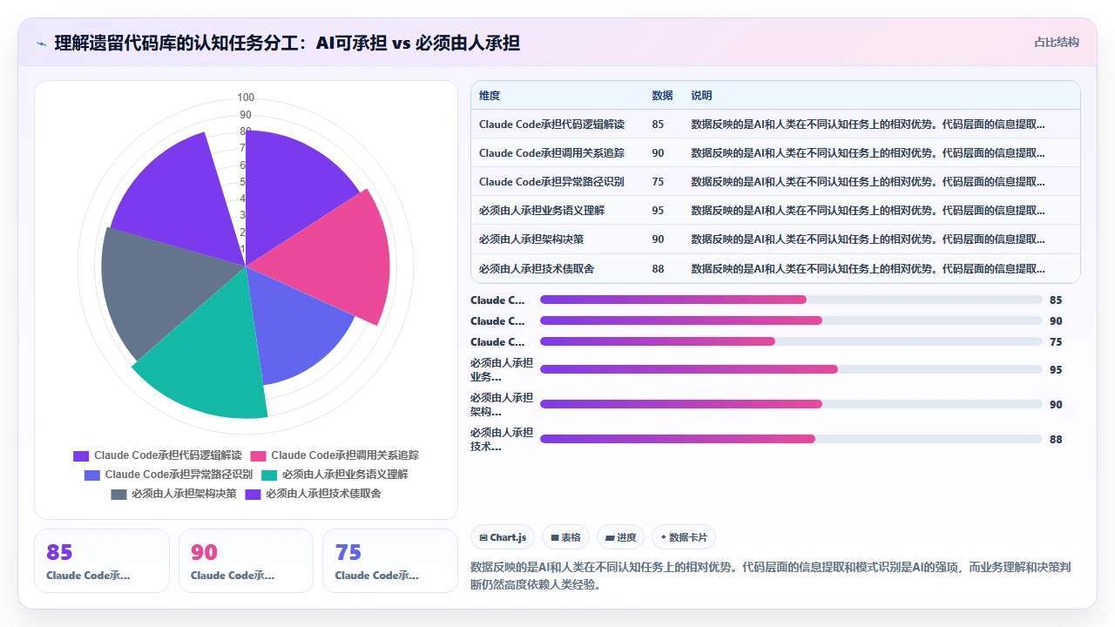This screenshot has height=627, width=1115.
Task: Toggle legend item 必须由人承担技术债取舍
Action: (313, 494)
